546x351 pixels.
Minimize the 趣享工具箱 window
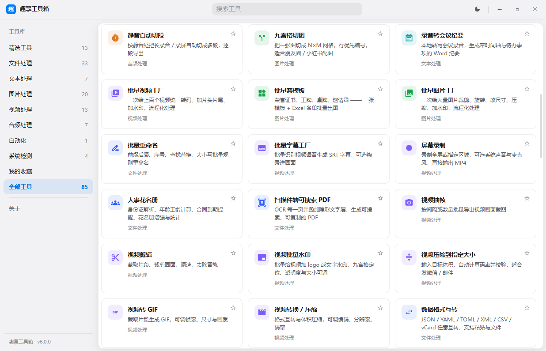click(x=500, y=9)
